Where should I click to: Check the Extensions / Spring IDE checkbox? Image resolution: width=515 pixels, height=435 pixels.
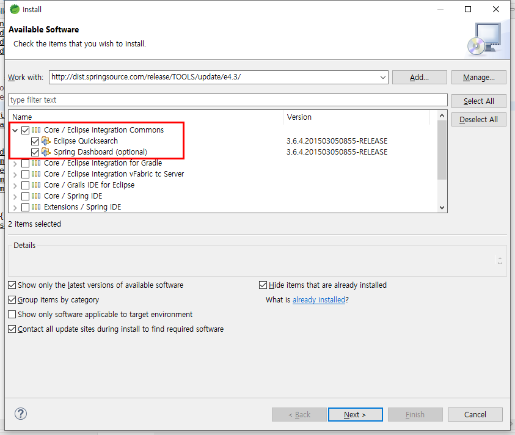[25, 207]
